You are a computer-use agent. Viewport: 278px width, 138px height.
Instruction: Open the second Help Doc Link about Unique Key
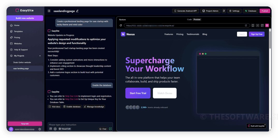pos(71,99)
